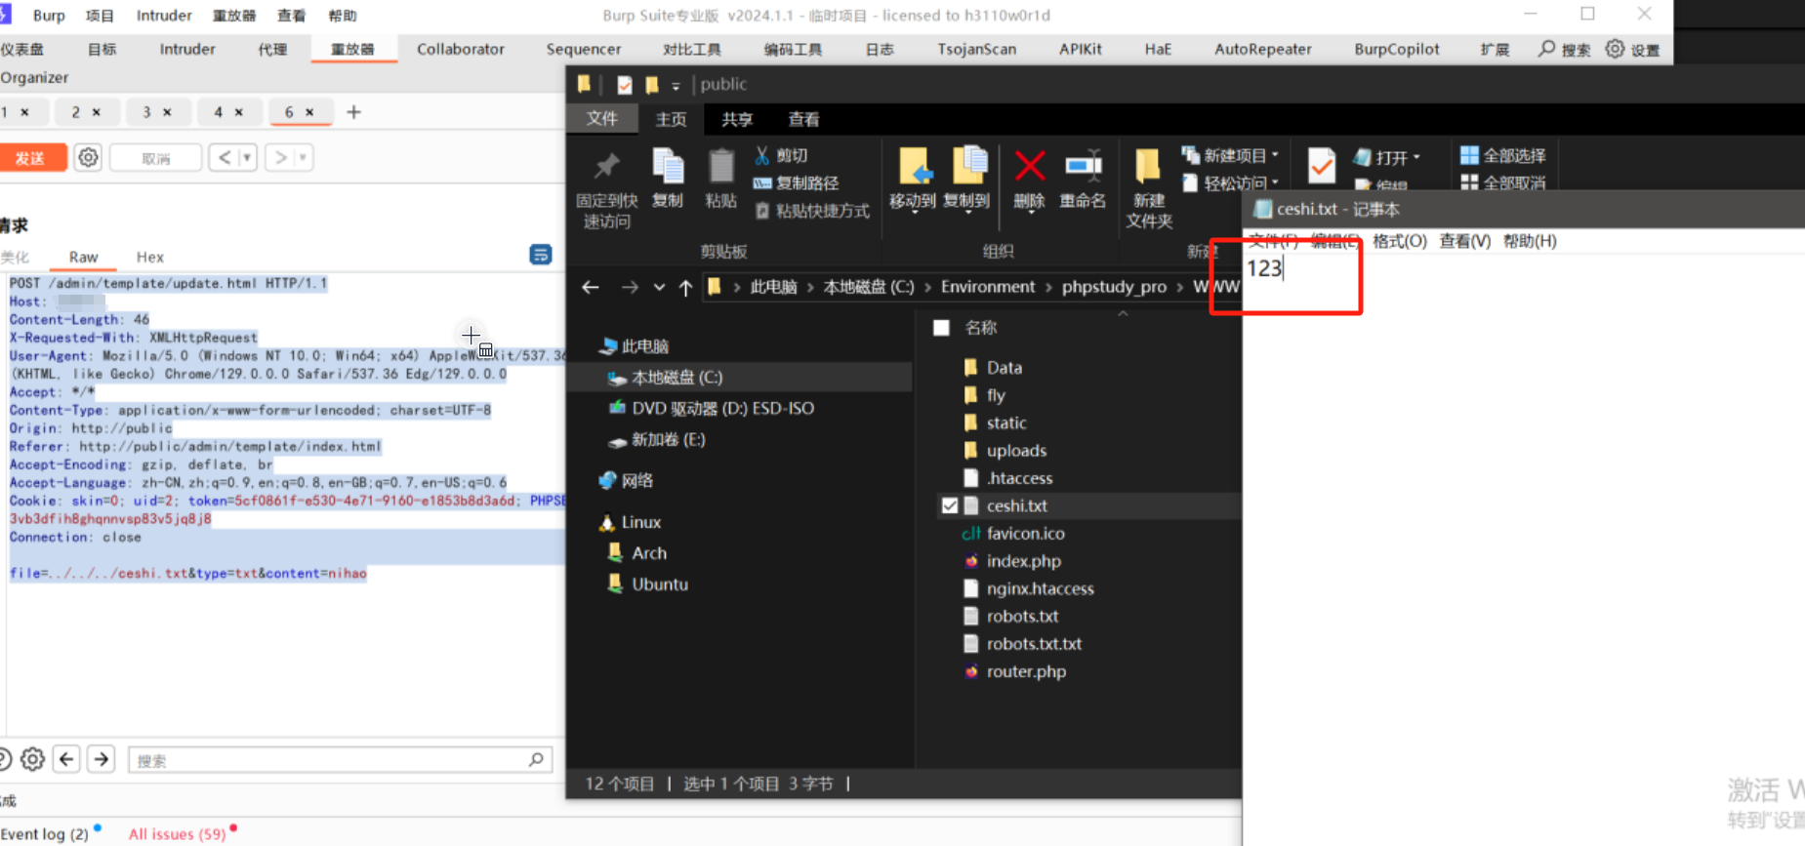Screen dimensions: 1805x846
Task: Switch to the Hex tab
Action: [149, 257]
